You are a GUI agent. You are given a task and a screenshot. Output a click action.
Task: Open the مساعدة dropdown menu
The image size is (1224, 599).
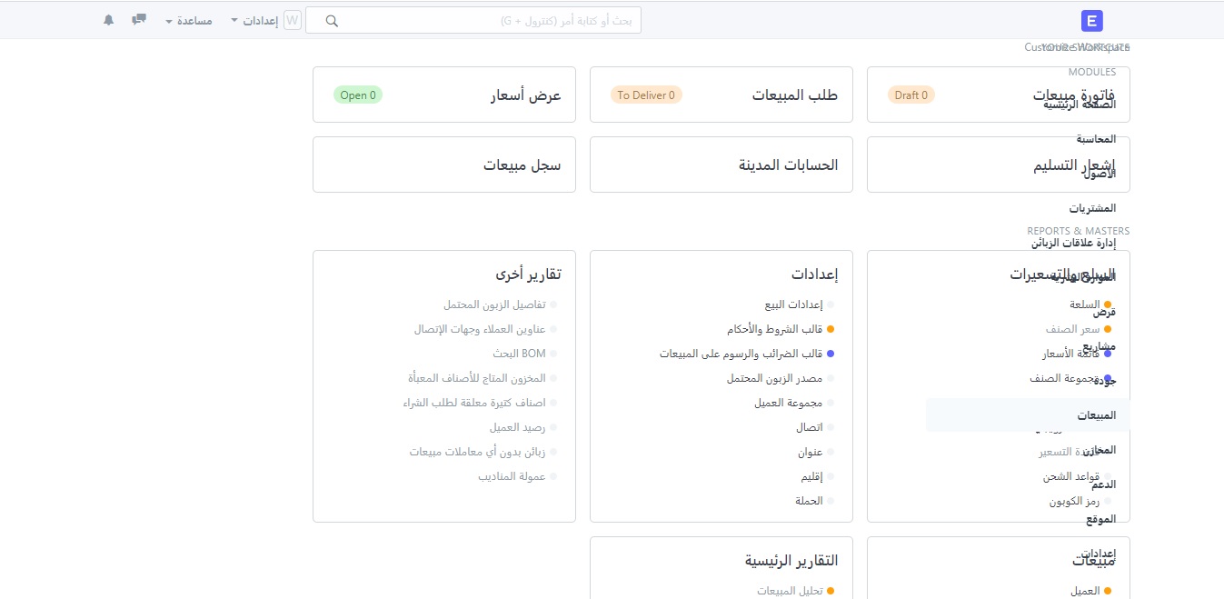pos(188,21)
